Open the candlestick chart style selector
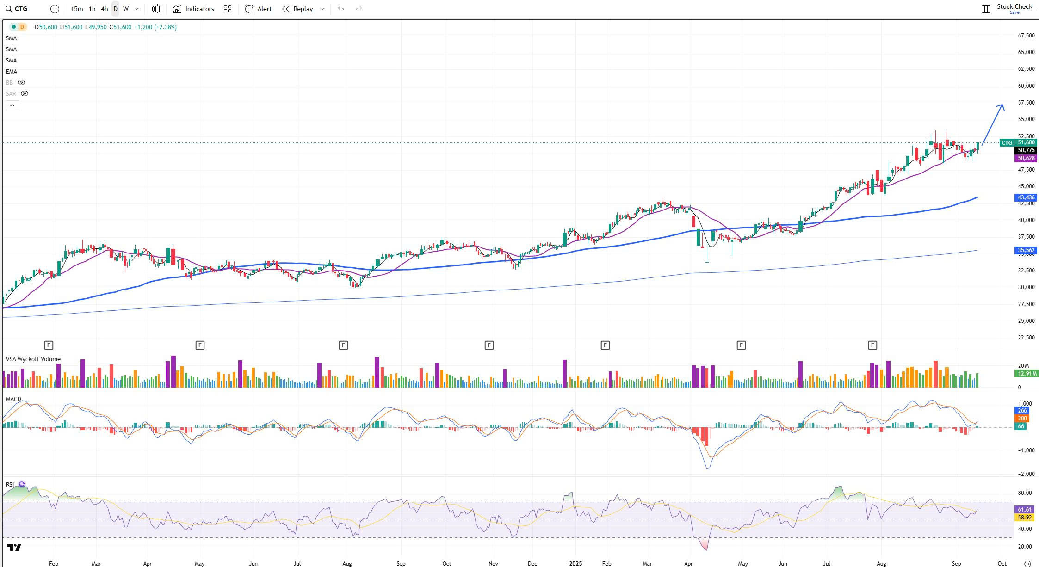The image size is (1039, 567). coord(156,9)
